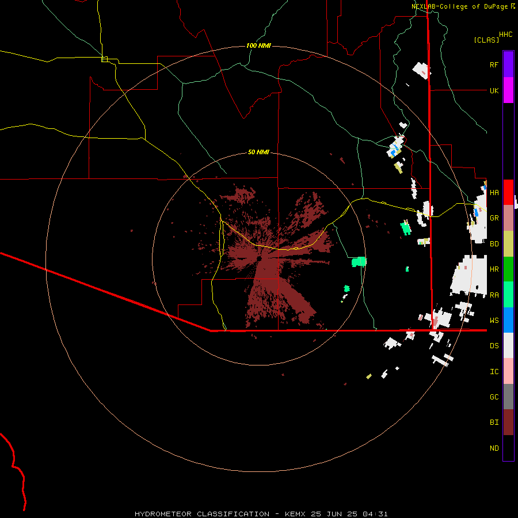518x518 pixels.
Task: Click the DS legend label
Action: click(494, 346)
